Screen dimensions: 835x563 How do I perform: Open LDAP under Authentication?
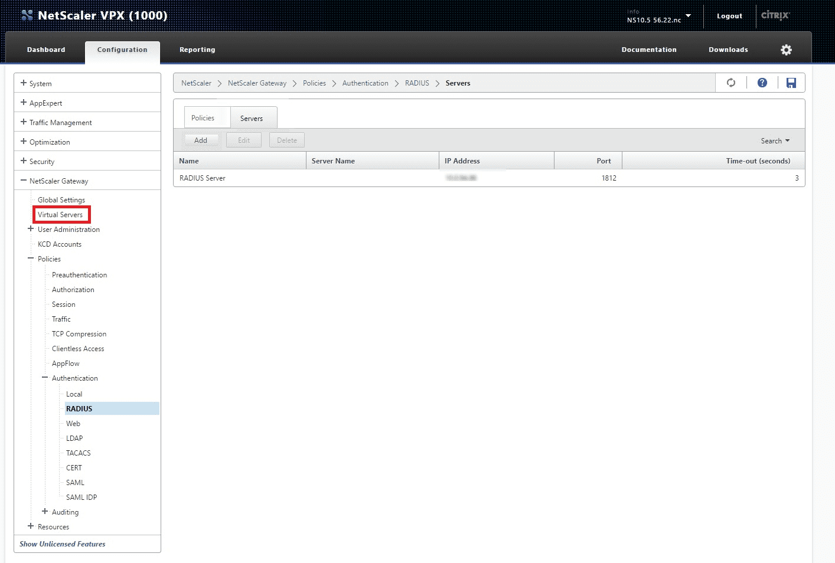coord(74,438)
